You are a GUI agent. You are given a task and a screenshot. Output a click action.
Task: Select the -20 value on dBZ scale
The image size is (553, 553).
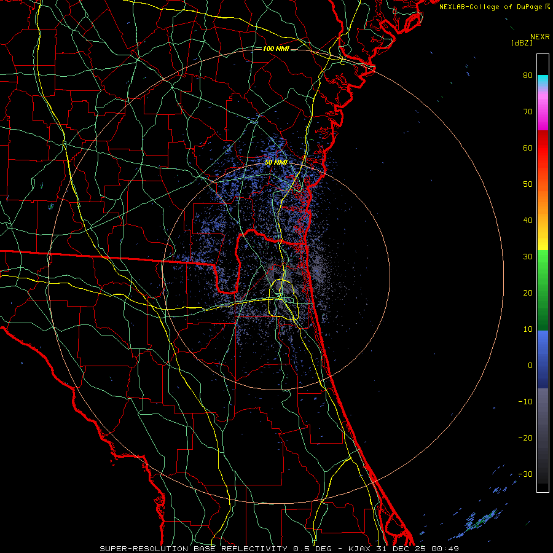525,437
